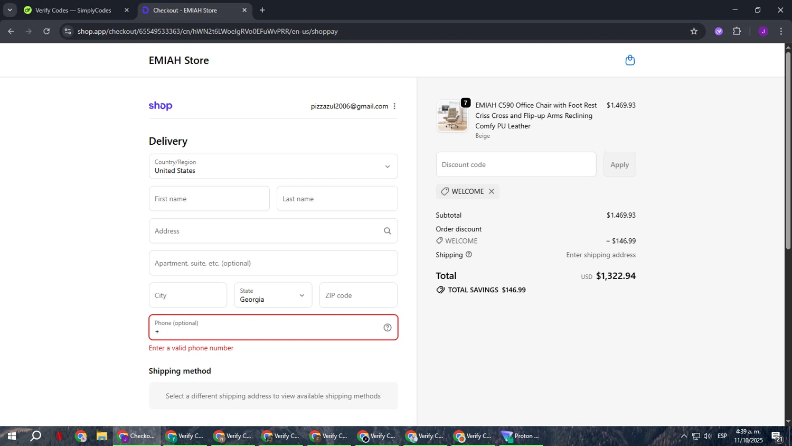Open the clock and date flyout
The height and width of the screenshot is (446, 792).
748,436
